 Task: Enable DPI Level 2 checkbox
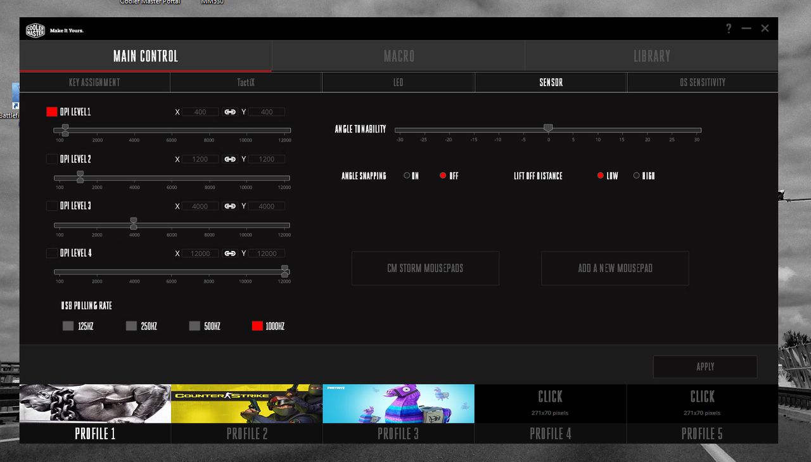point(52,159)
